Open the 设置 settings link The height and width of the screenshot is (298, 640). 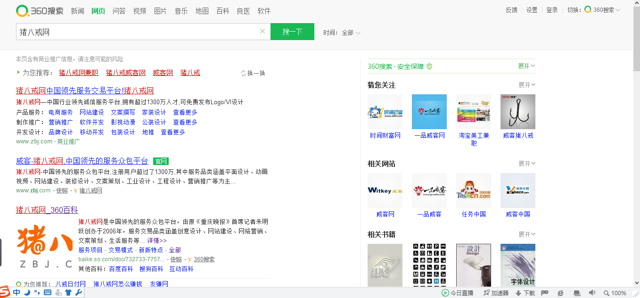532,10
